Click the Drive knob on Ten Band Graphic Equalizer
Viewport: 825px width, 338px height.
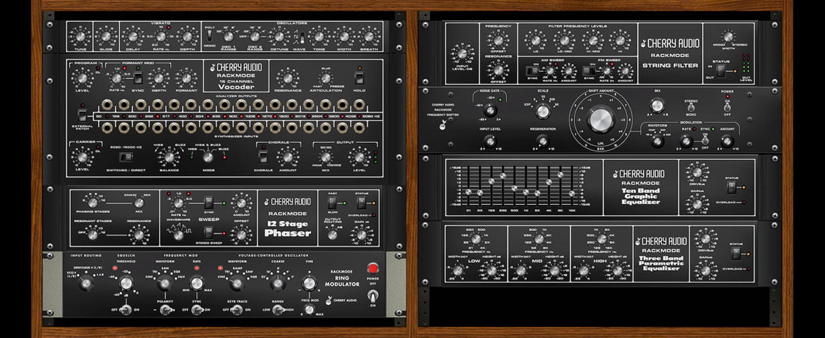coord(697,172)
